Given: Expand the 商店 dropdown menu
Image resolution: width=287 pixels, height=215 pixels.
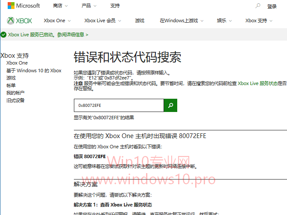Looking at the screenshot, I should click(x=60, y=6).
